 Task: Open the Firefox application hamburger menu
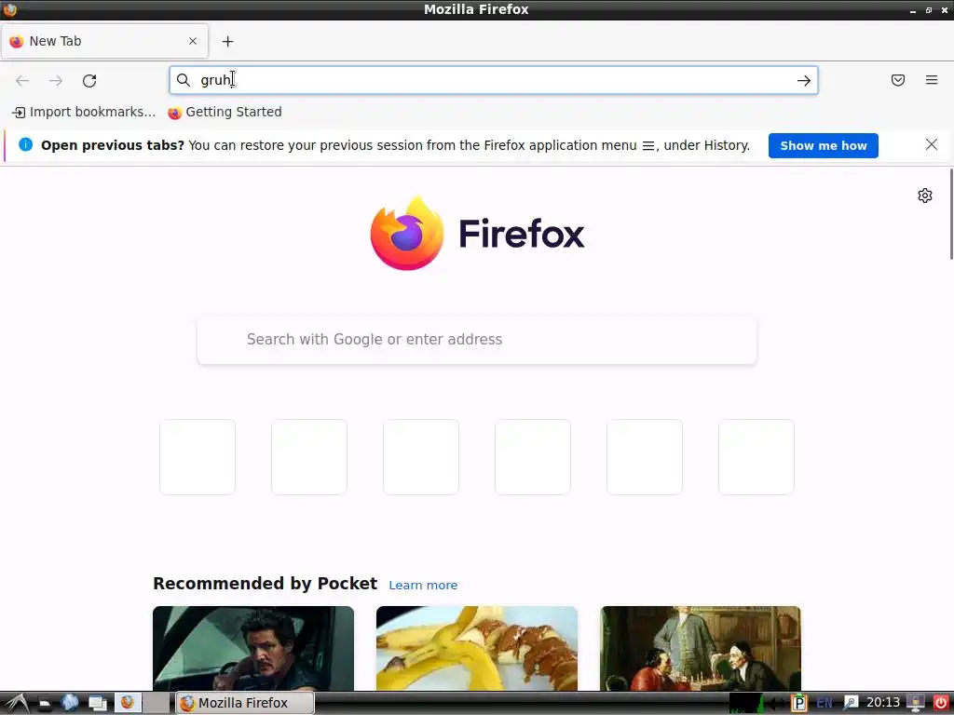click(x=932, y=80)
